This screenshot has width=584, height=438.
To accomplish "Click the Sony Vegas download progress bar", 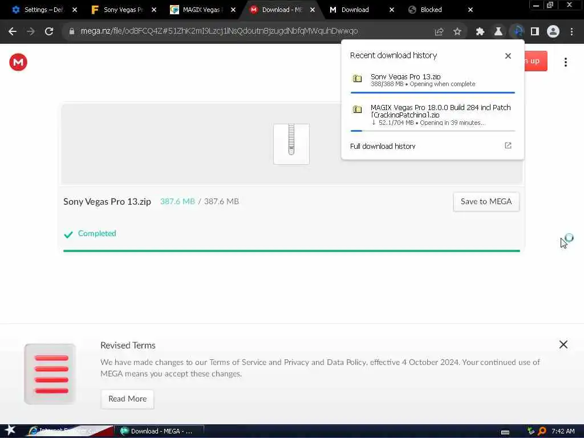I will tap(433, 92).
